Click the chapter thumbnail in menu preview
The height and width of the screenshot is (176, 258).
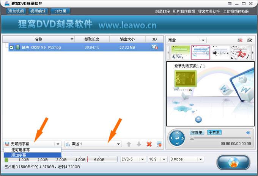pos(186,79)
